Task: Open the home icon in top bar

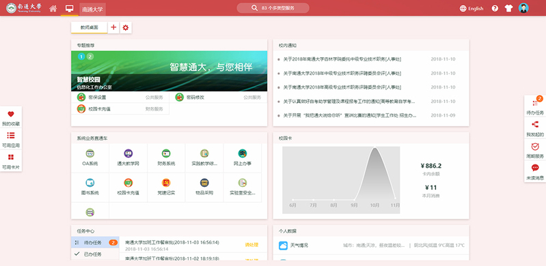Action: click(53, 8)
